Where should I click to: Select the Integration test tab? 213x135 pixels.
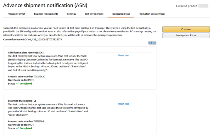click(121, 14)
